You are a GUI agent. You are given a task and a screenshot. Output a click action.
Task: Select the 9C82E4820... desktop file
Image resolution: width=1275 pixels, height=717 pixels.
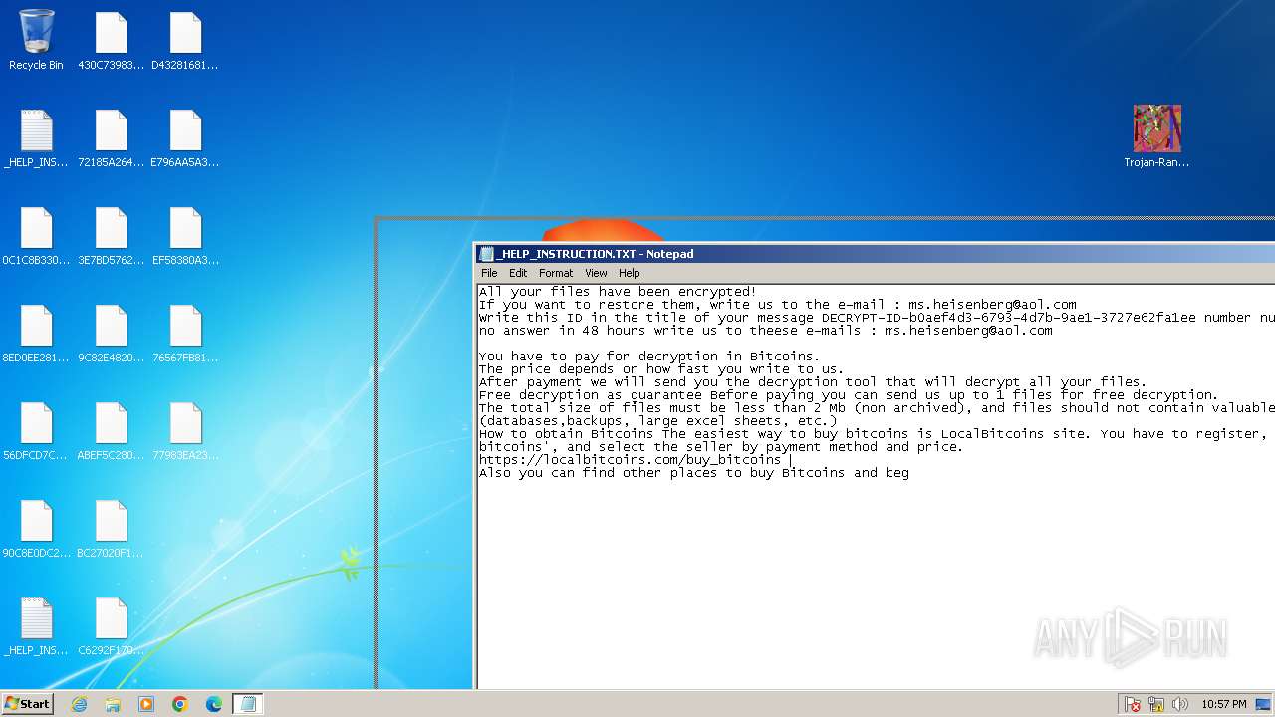[111, 333]
